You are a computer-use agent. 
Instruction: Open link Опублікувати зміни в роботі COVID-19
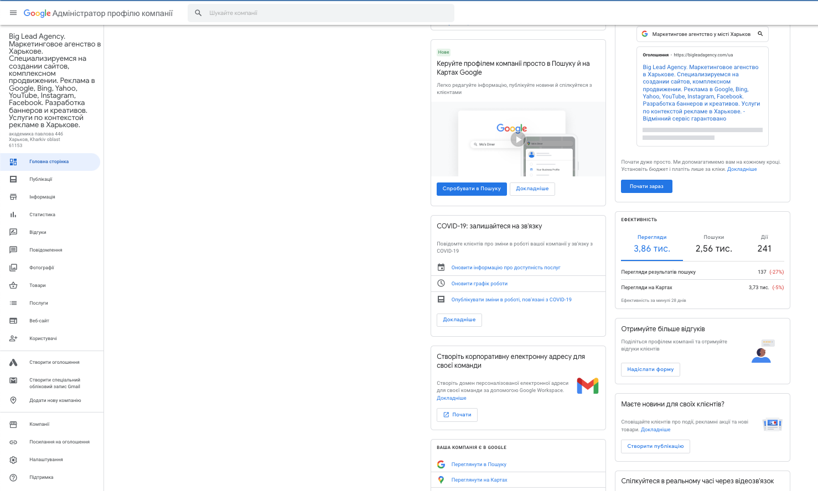(511, 300)
